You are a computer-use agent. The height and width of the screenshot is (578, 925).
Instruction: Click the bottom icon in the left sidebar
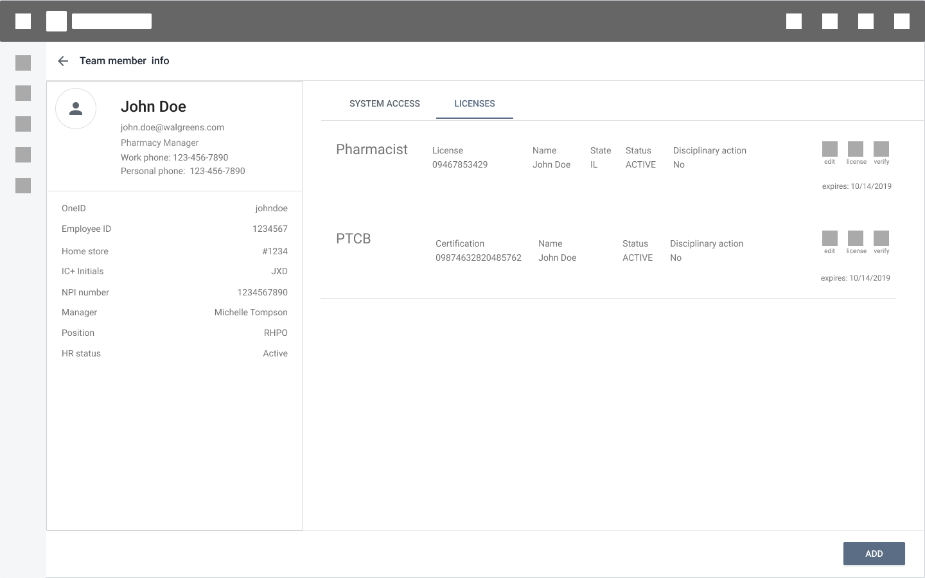click(x=23, y=186)
